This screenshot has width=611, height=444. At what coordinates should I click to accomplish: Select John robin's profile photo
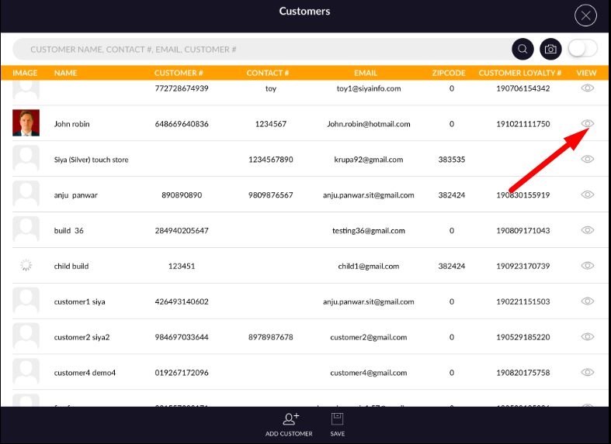(x=26, y=123)
